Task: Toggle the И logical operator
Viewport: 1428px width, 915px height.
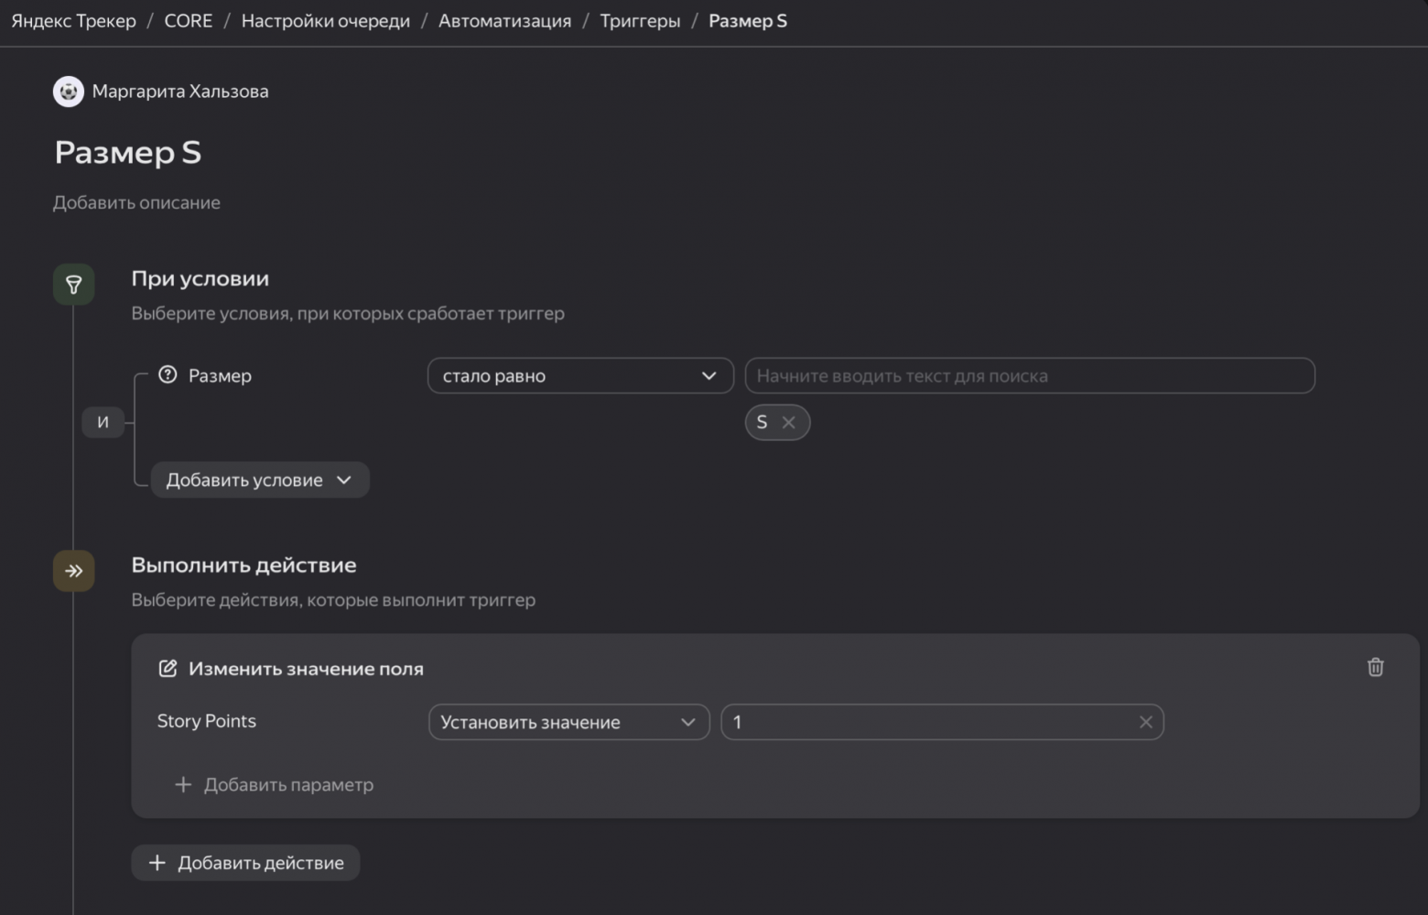Action: [x=103, y=422]
